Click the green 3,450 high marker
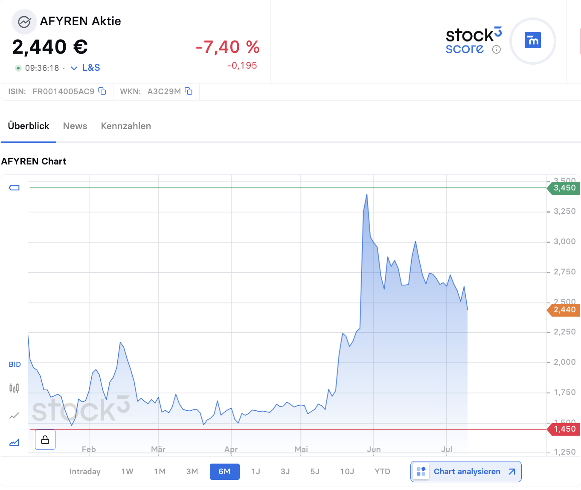 (x=564, y=188)
